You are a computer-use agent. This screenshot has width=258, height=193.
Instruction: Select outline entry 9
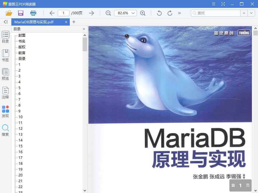click(x=20, y=111)
